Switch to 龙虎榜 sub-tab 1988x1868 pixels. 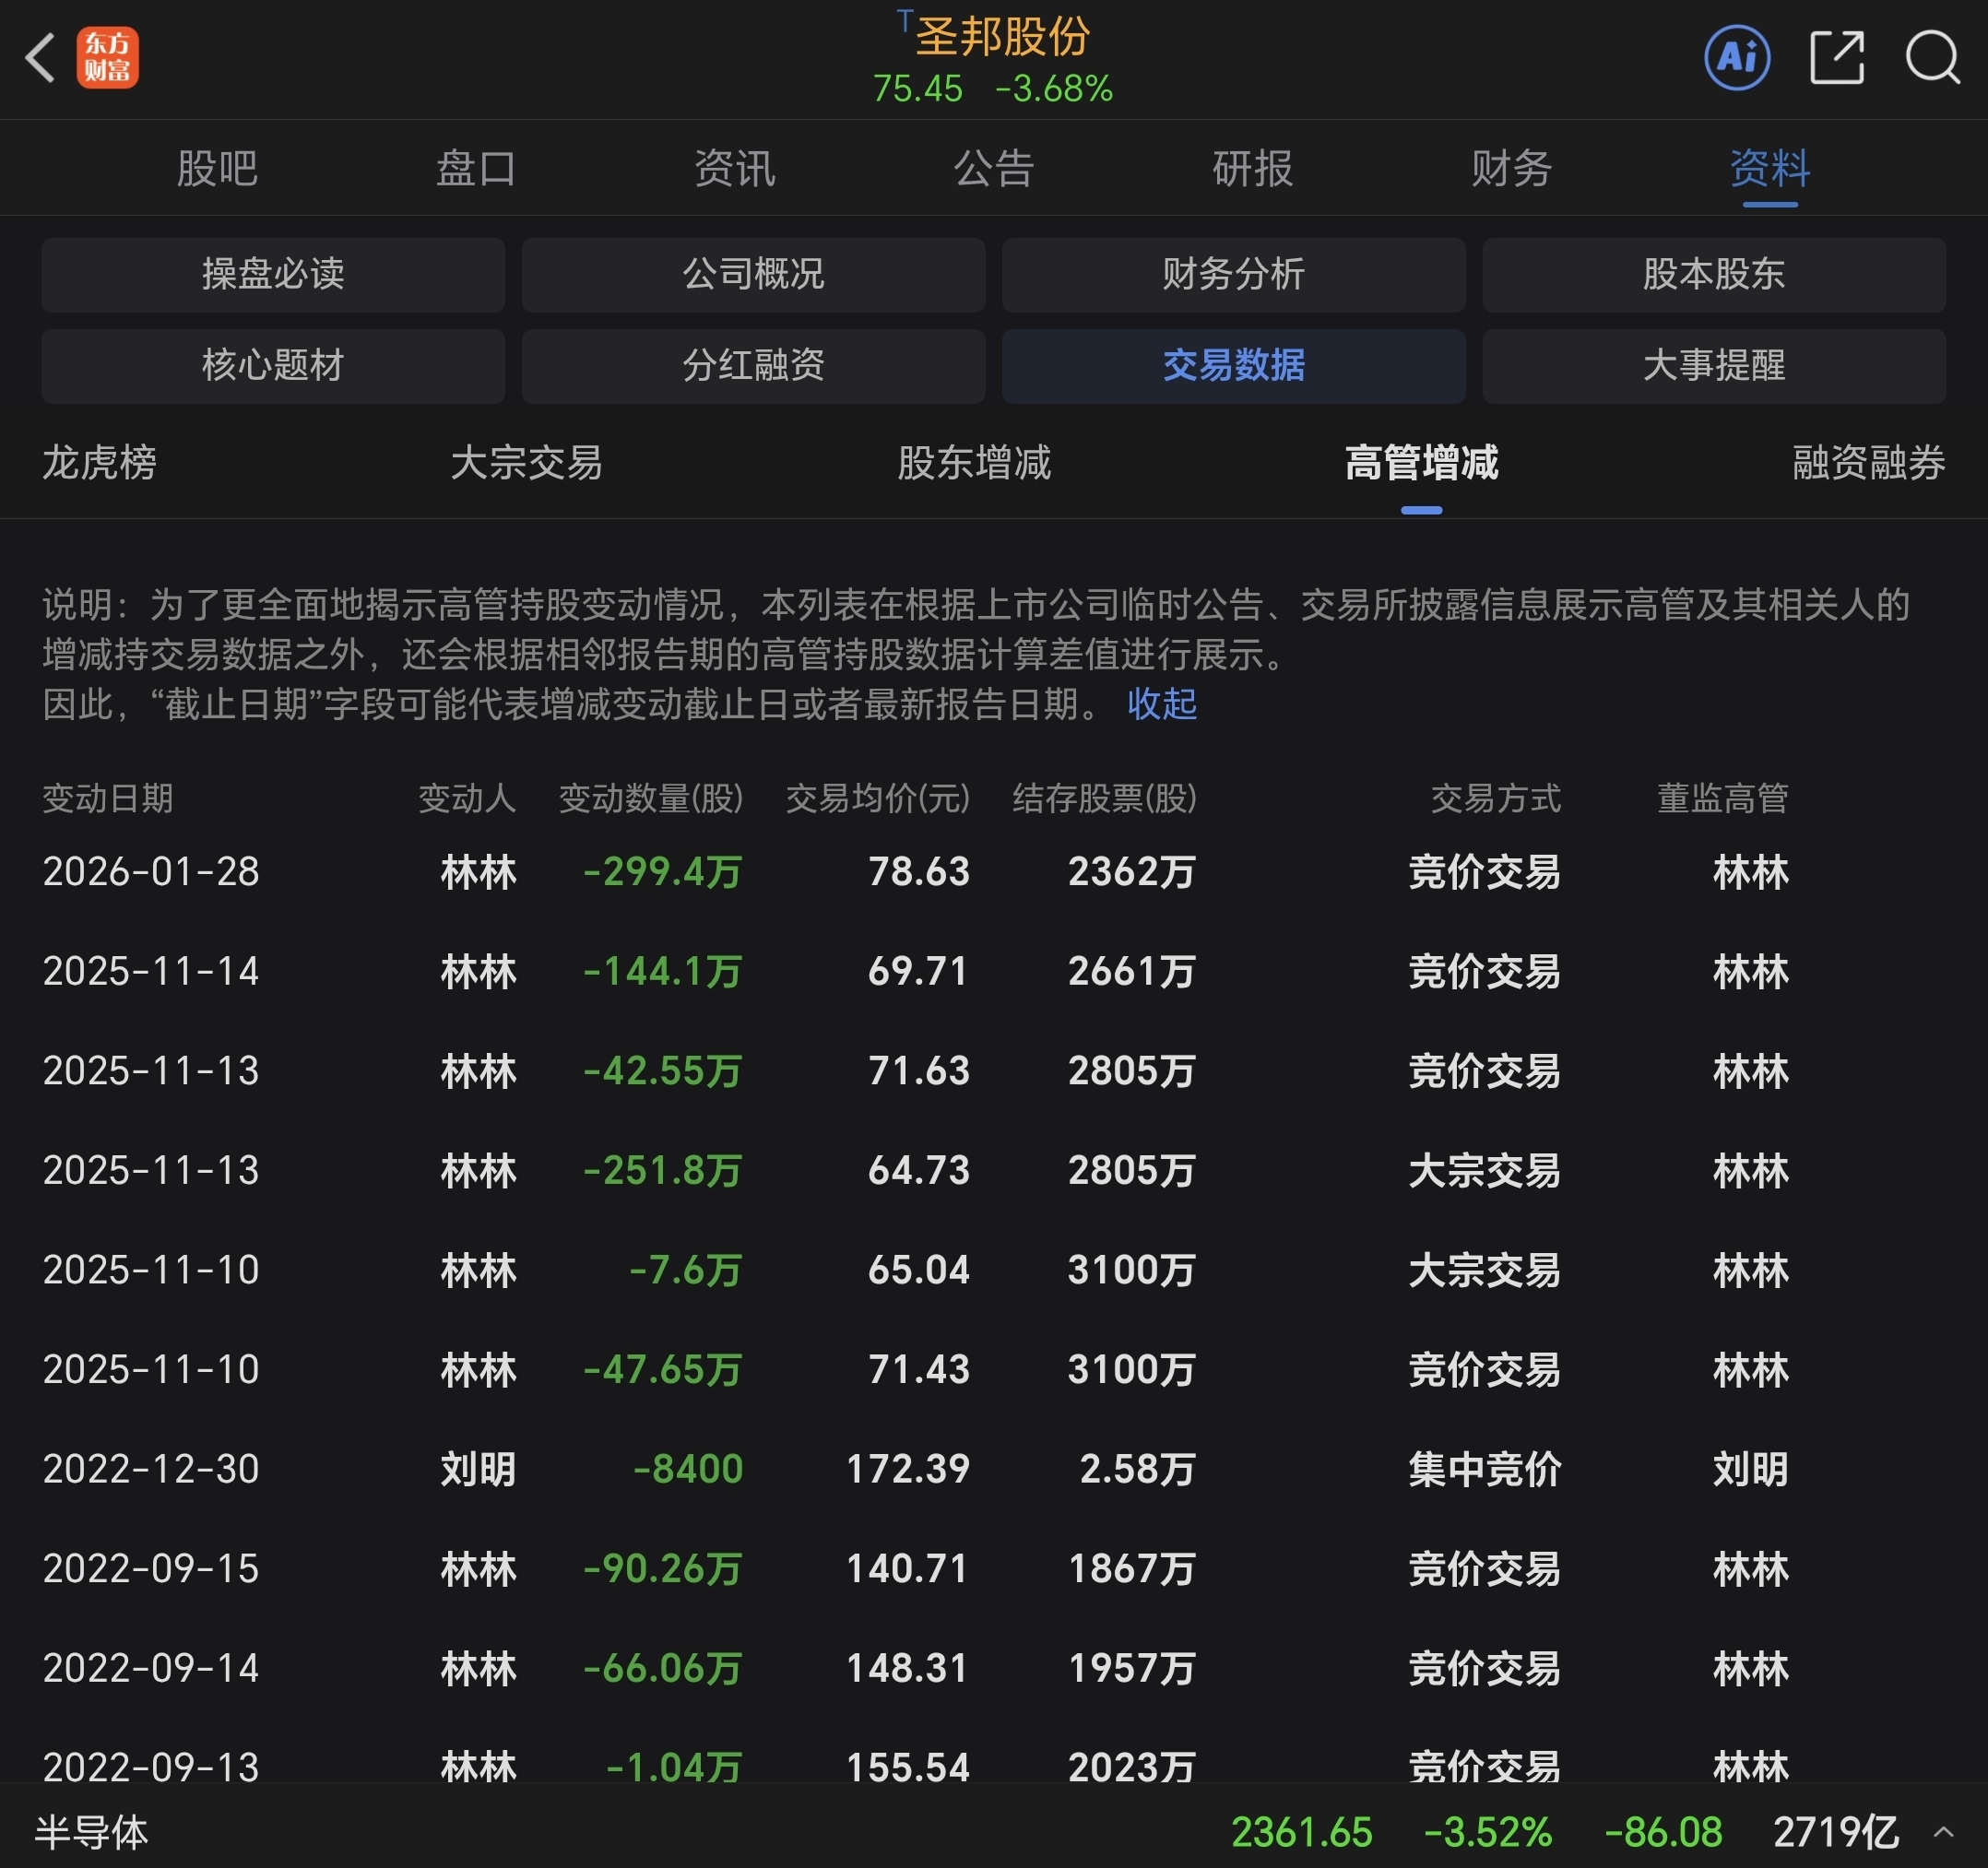(x=99, y=463)
